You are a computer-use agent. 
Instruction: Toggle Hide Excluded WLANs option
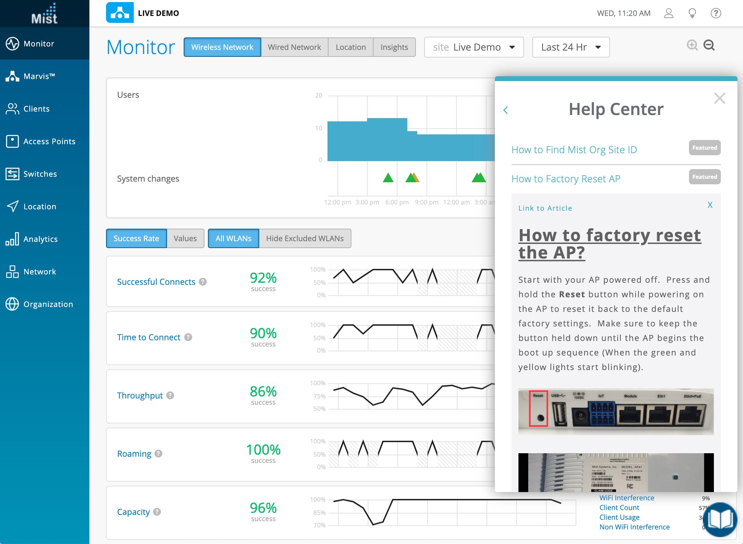tap(305, 238)
